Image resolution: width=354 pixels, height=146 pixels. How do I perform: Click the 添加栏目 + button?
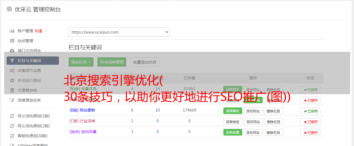coord(81,62)
